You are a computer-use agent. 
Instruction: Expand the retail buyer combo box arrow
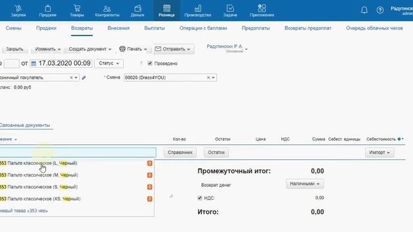[x=76, y=77]
